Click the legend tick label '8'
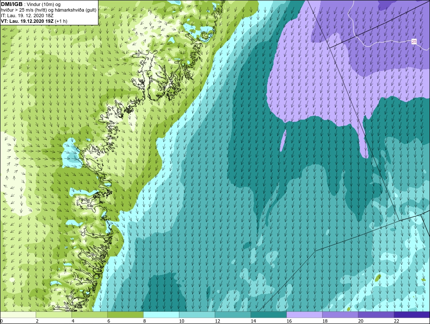The image size is (430, 324). click(144, 321)
